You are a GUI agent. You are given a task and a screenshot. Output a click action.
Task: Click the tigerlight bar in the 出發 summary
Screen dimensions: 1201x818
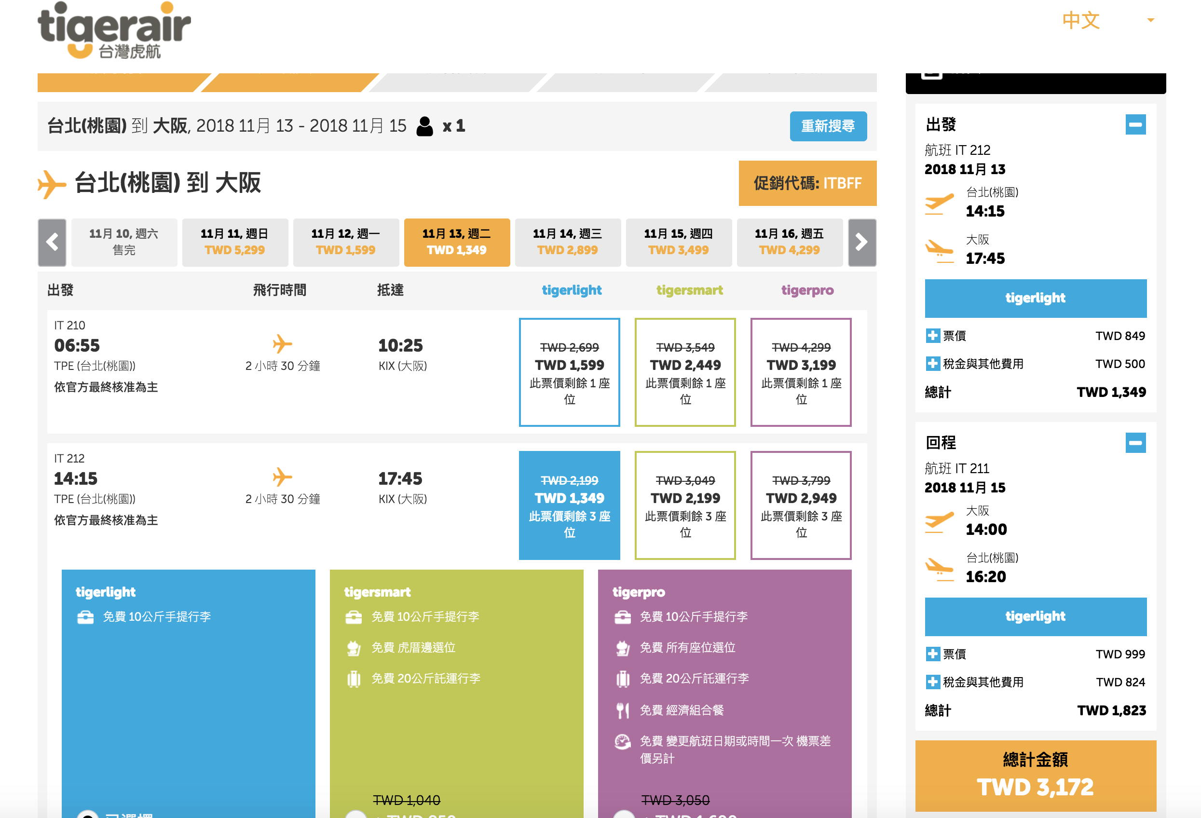[1035, 298]
